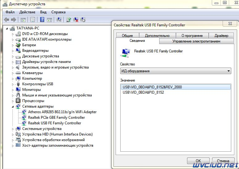Image resolution: width=239 pixels, height=169 pixels.
Task: Click the OK button
Action: tap(198, 161)
